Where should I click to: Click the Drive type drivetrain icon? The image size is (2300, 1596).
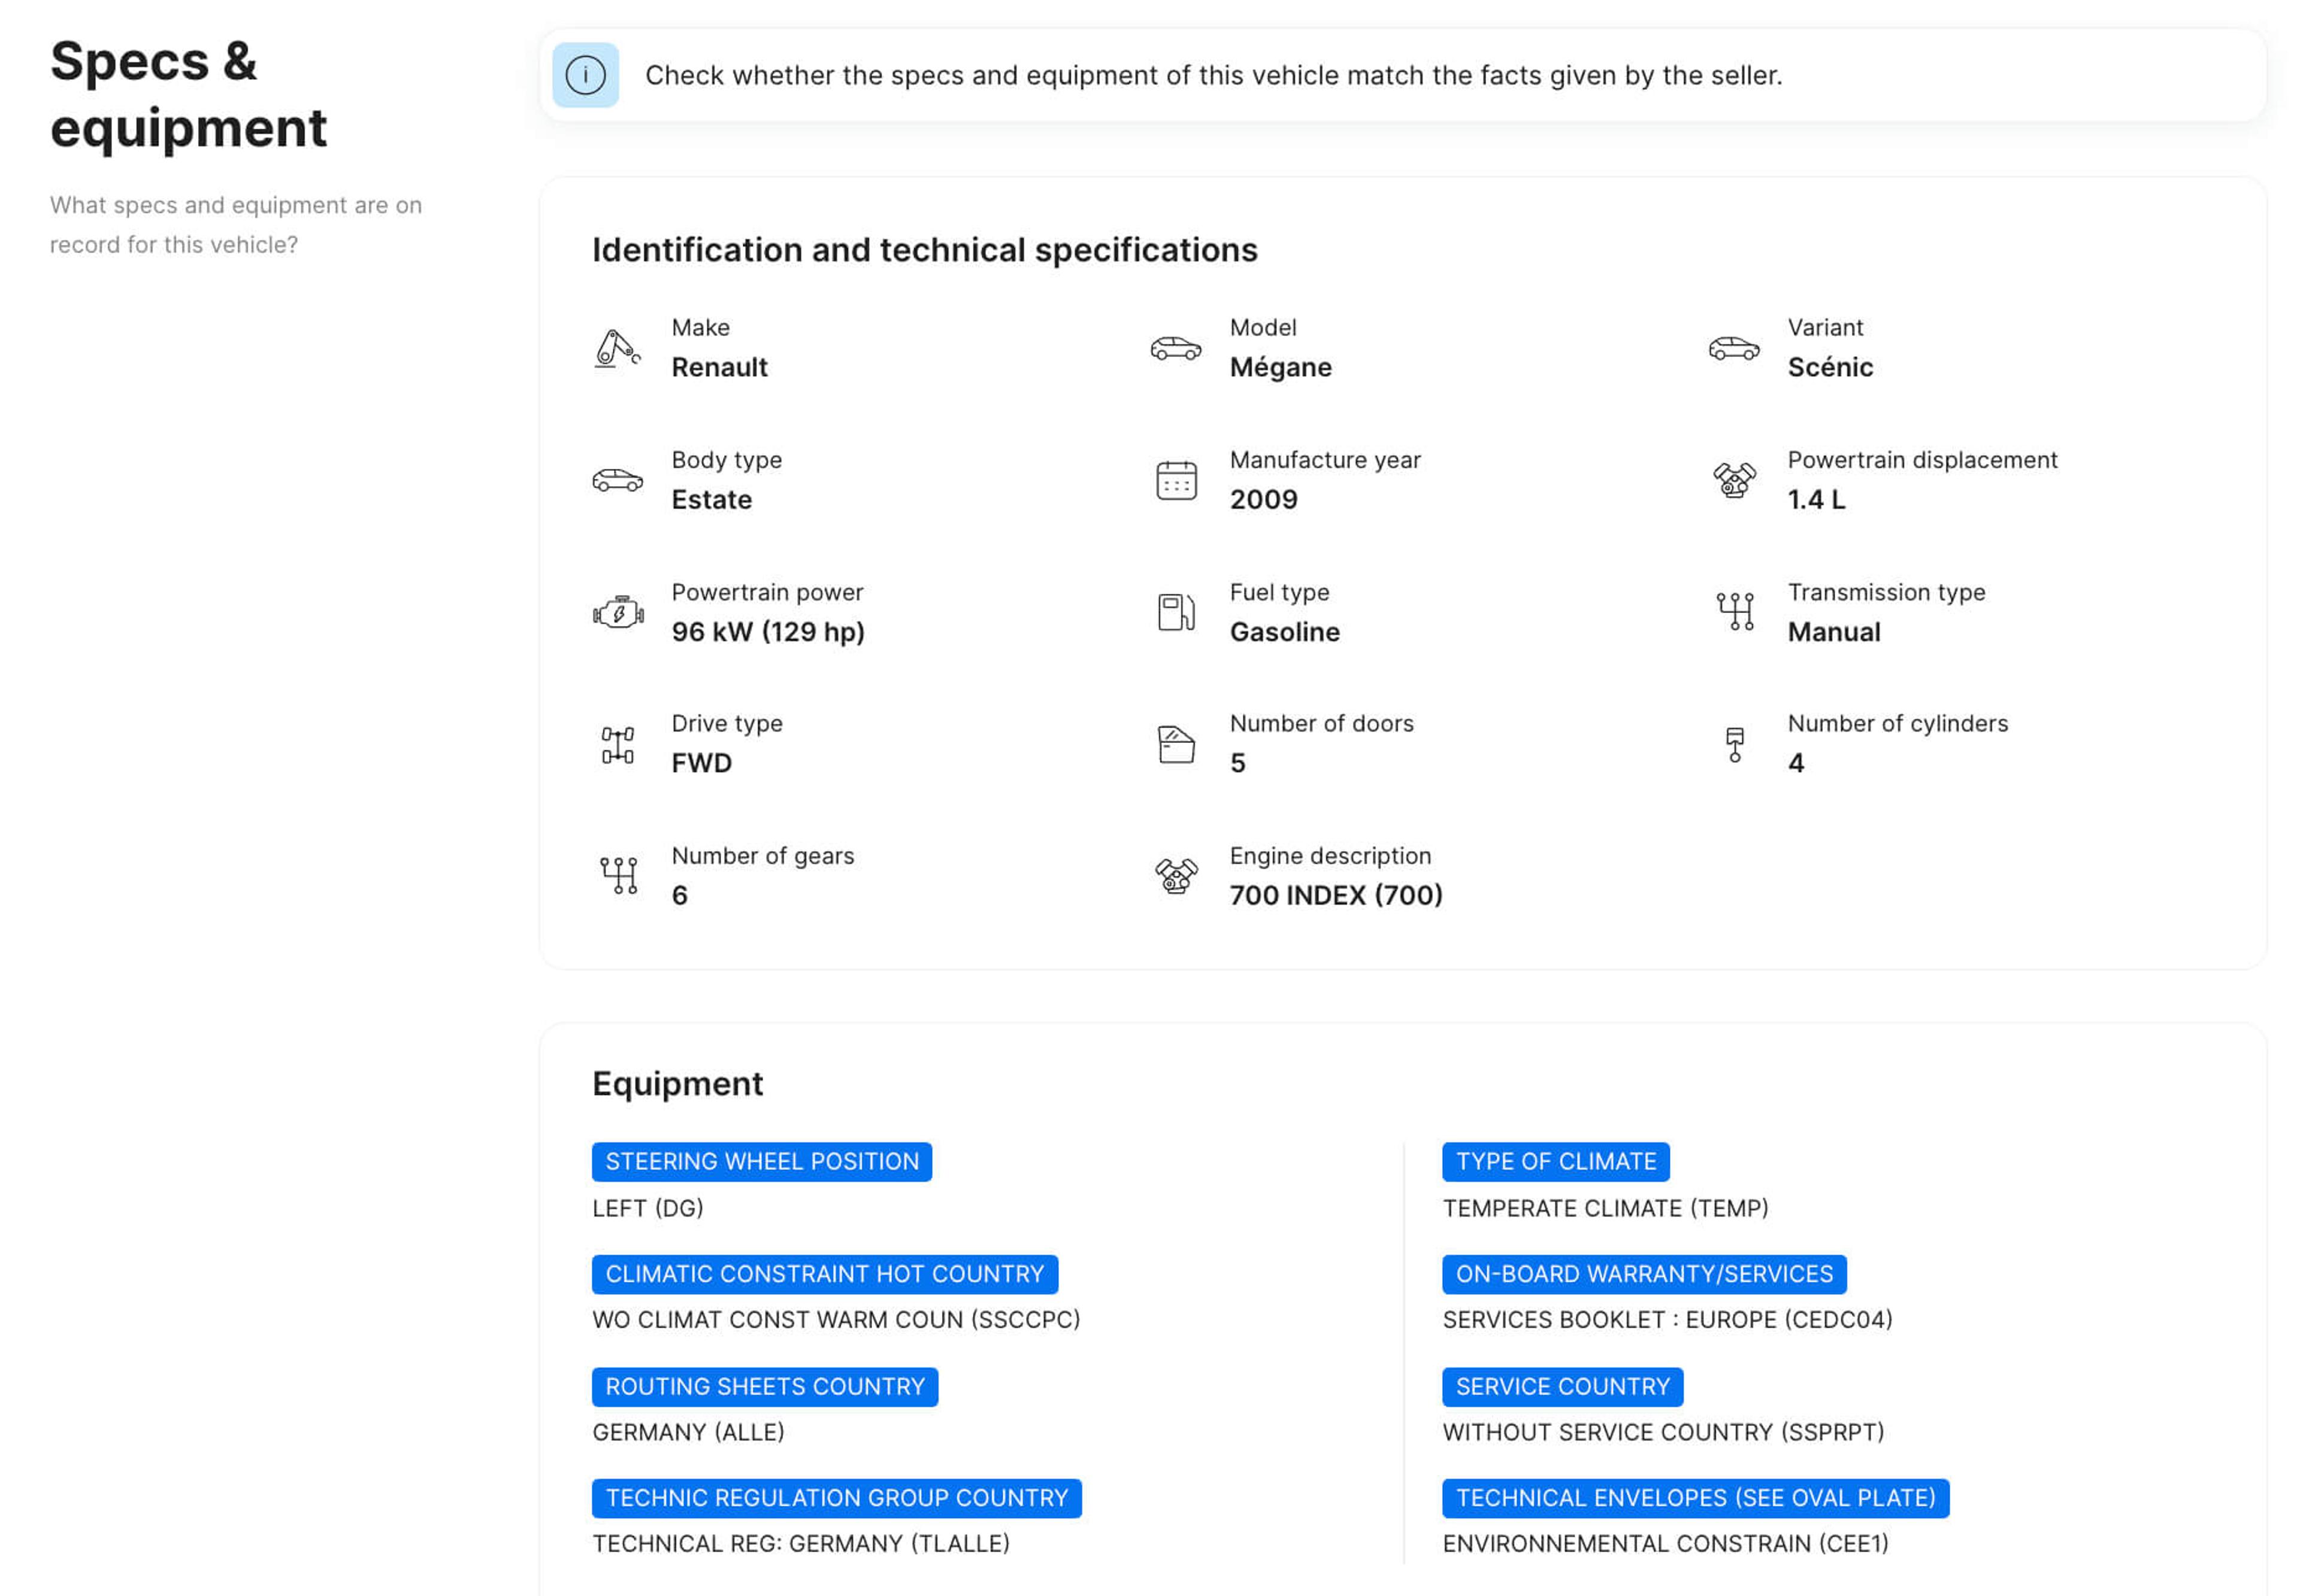(618, 745)
